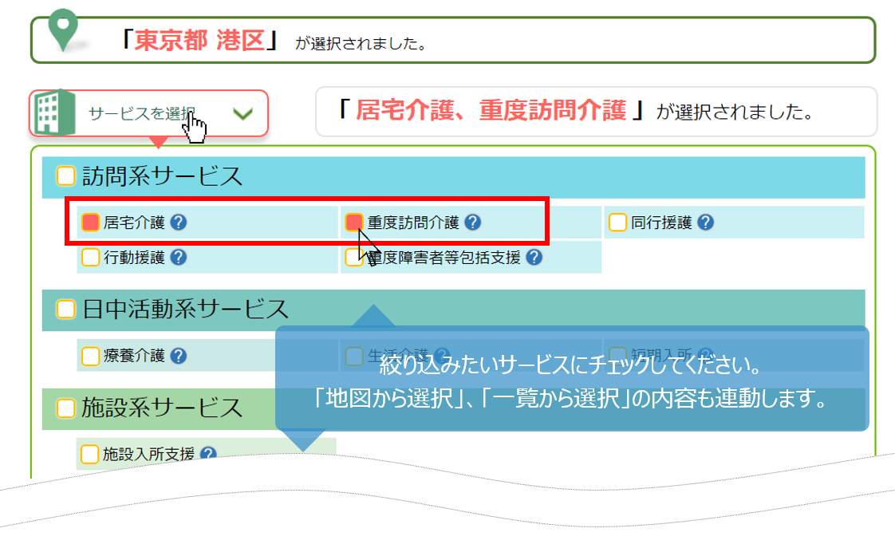The image size is (895, 548).
Task: Check the 行動援護 checkbox
Action: (x=90, y=258)
